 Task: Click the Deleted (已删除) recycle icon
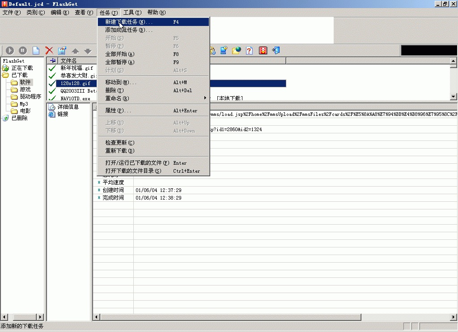coord(5,118)
